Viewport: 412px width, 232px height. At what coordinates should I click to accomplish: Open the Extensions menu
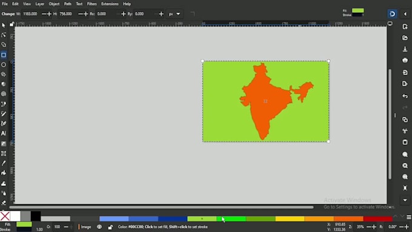[x=110, y=4]
